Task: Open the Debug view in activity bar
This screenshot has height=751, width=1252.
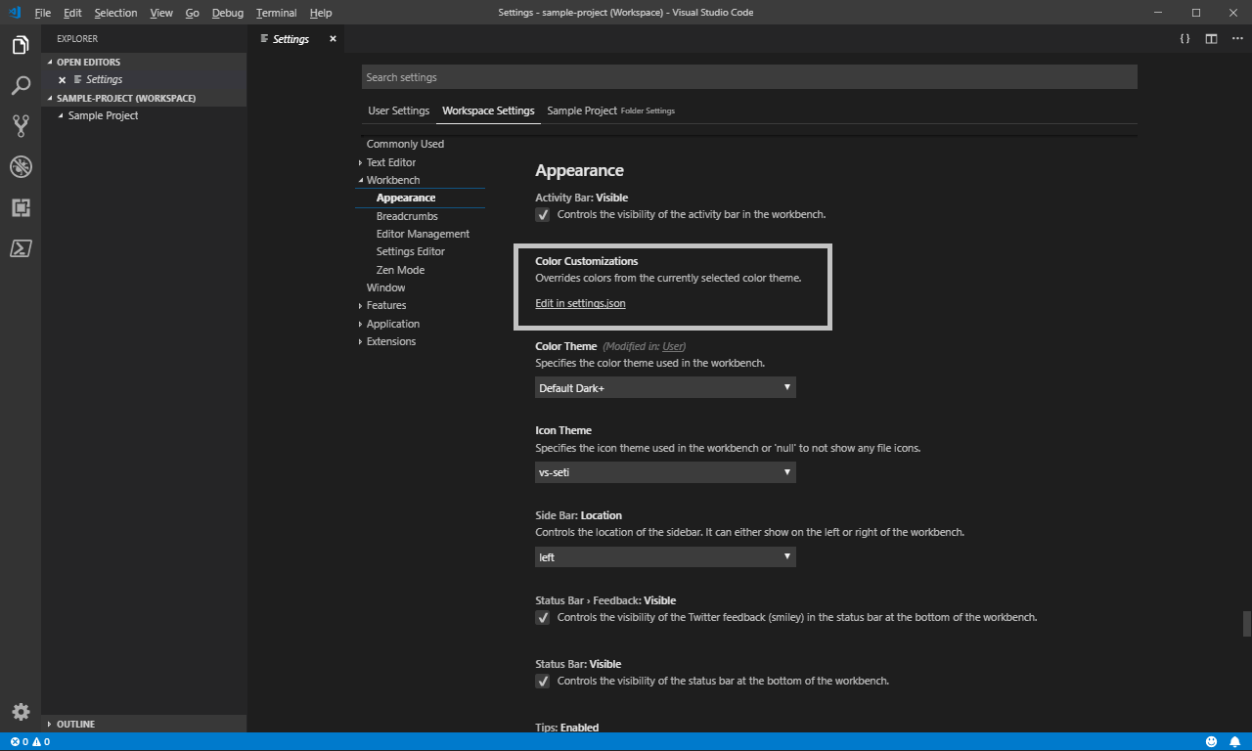Action: point(21,166)
